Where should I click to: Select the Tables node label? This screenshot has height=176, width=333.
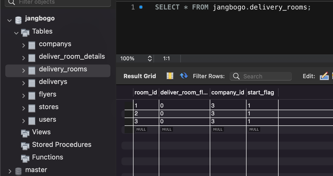tap(42, 31)
